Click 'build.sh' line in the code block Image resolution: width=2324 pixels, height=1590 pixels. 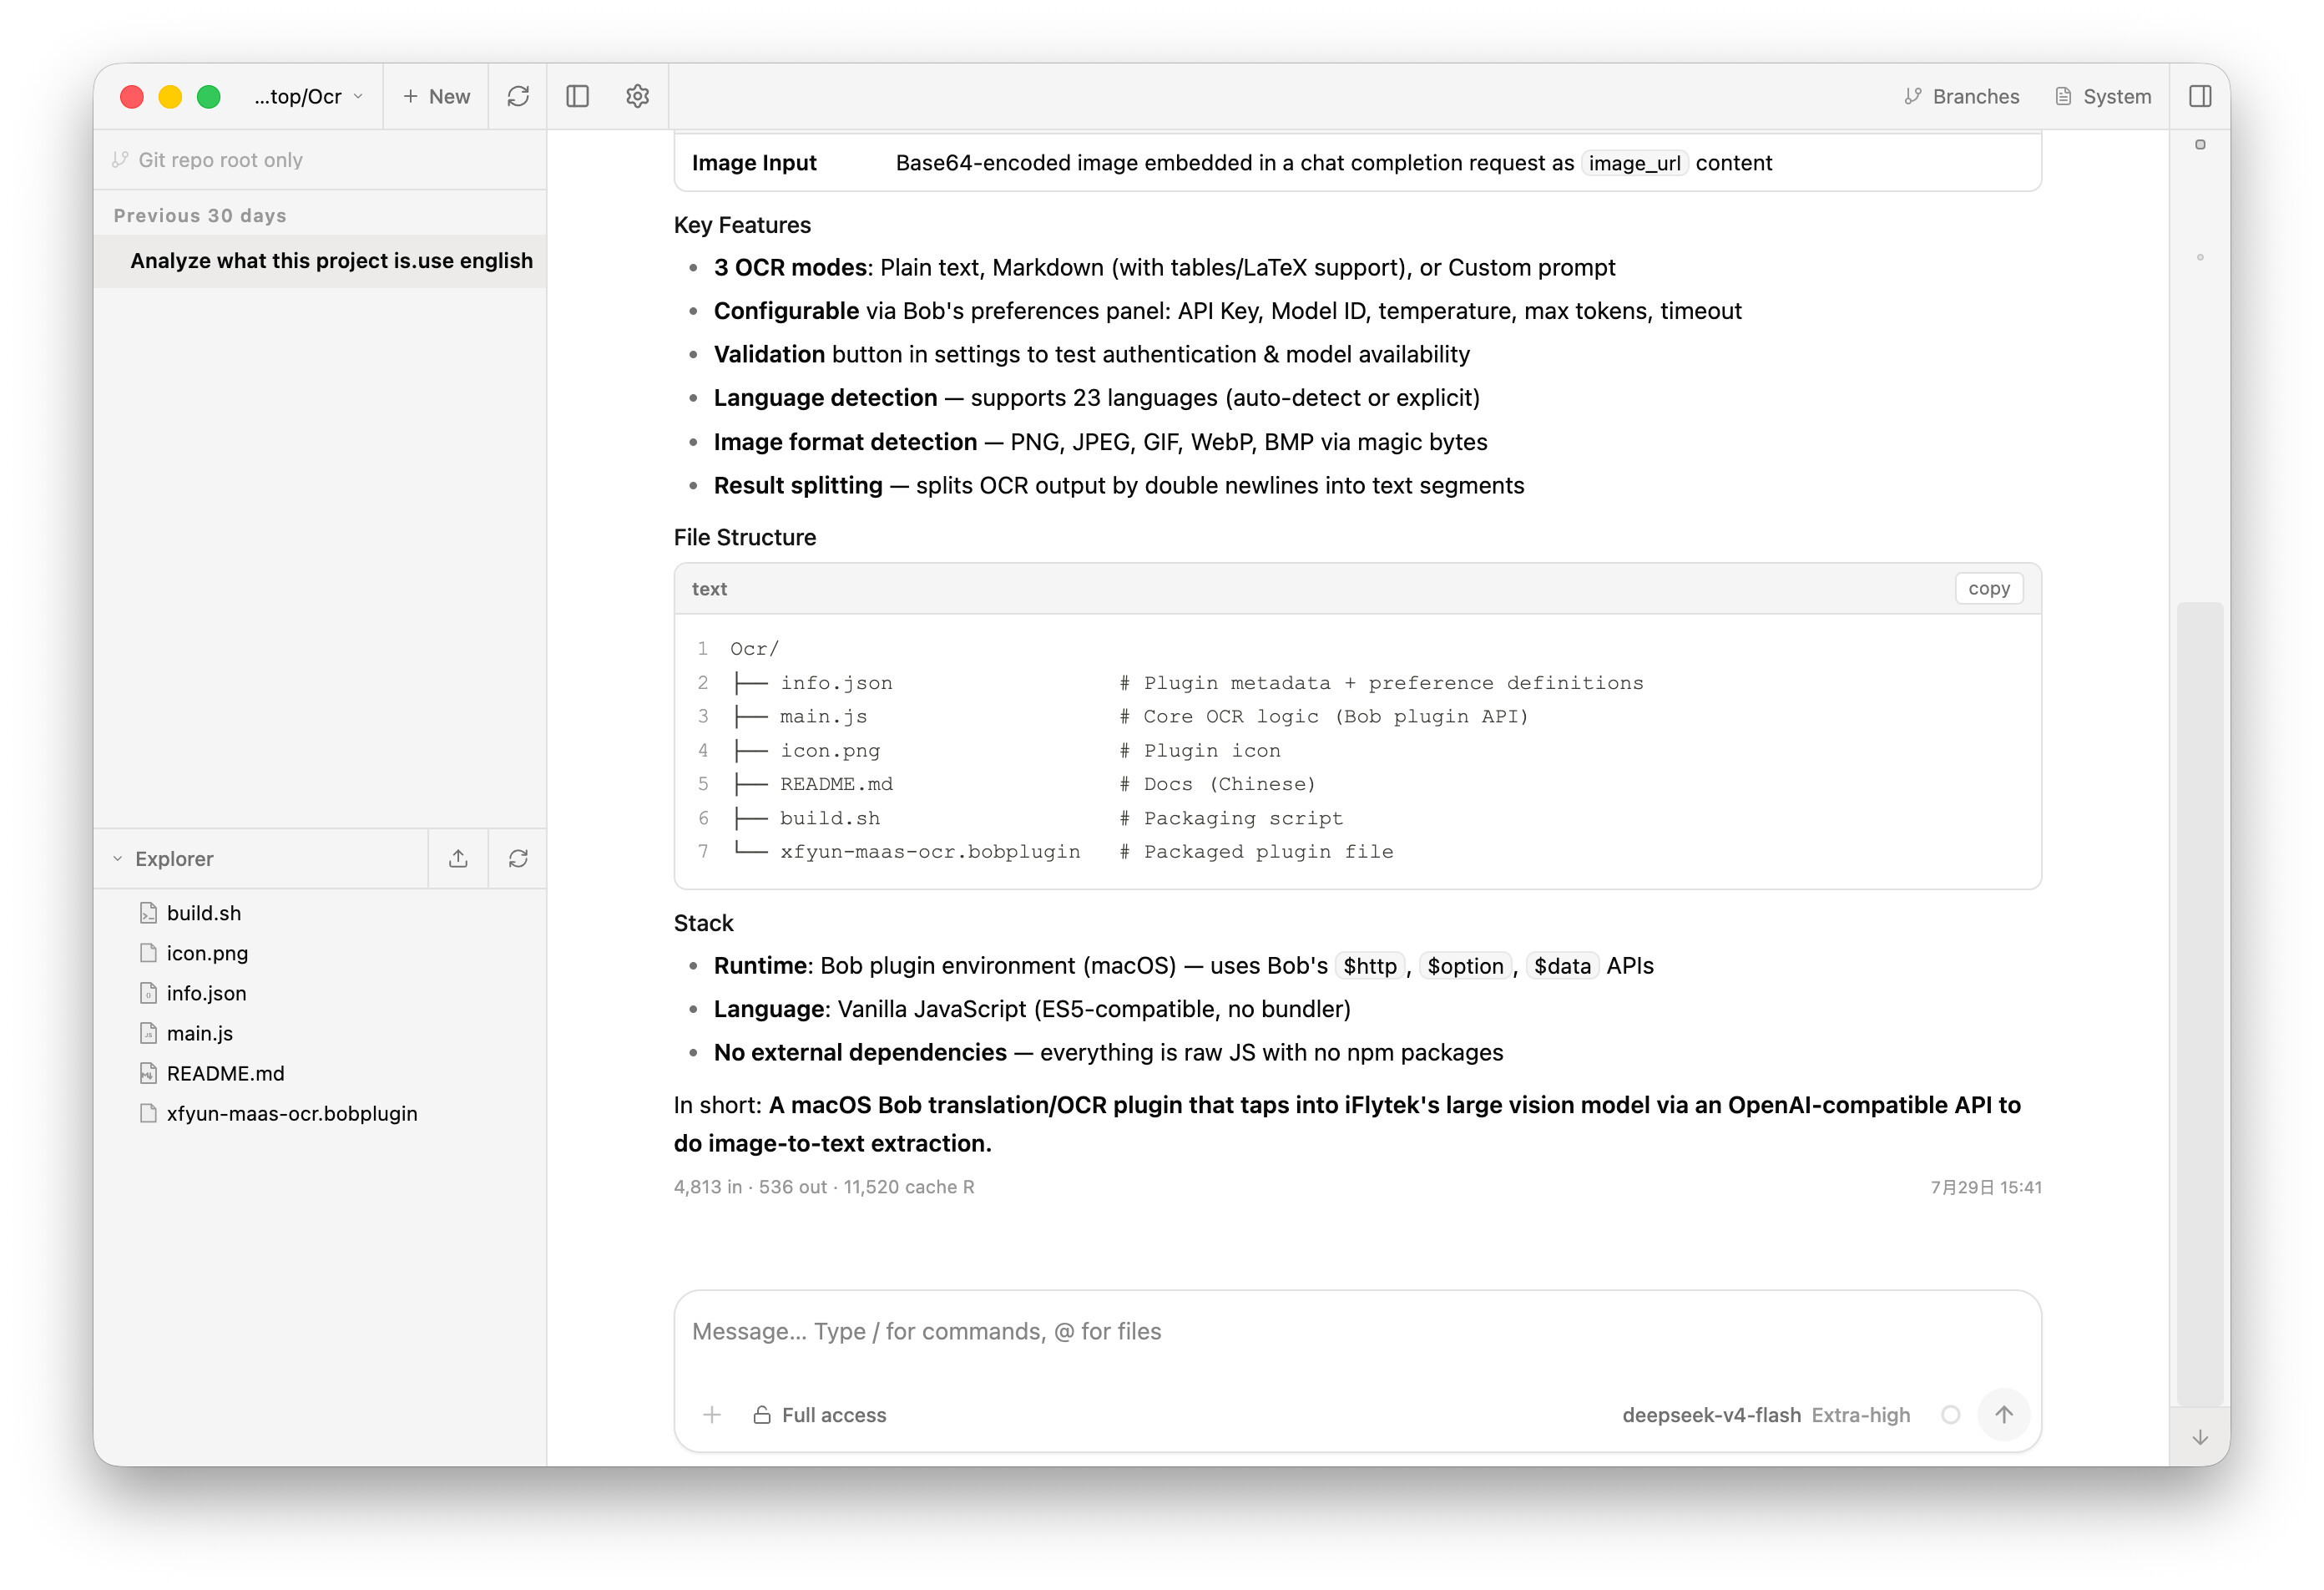coord(1037,818)
